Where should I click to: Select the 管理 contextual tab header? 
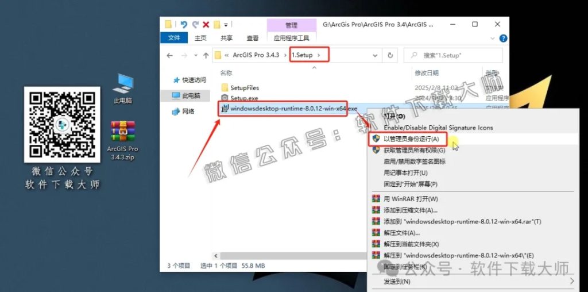tap(291, 25)
